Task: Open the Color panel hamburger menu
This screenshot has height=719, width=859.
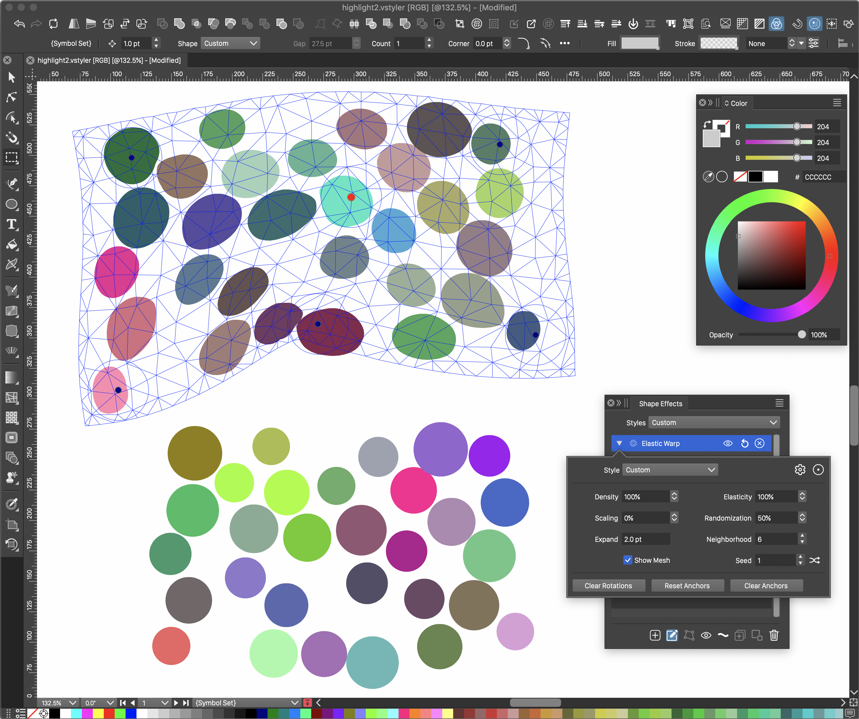Action: click(x=837, y=103)
